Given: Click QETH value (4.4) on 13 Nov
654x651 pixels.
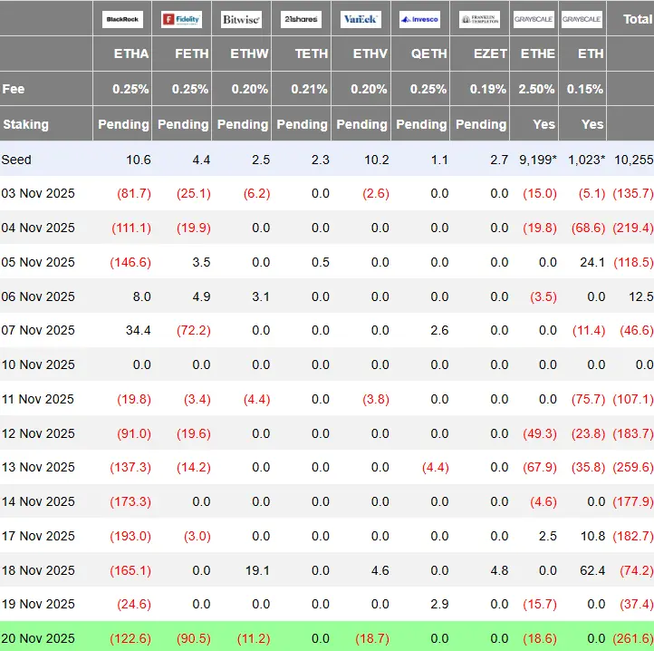Looking at the screenshot, I should (436, 467).
